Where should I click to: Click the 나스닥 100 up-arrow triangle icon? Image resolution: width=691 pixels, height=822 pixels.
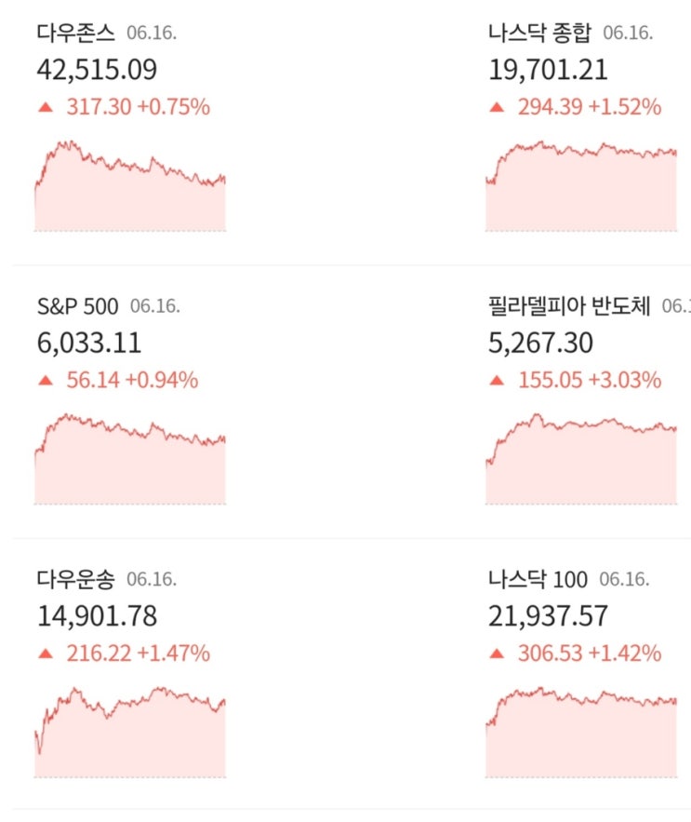point(497,654)
